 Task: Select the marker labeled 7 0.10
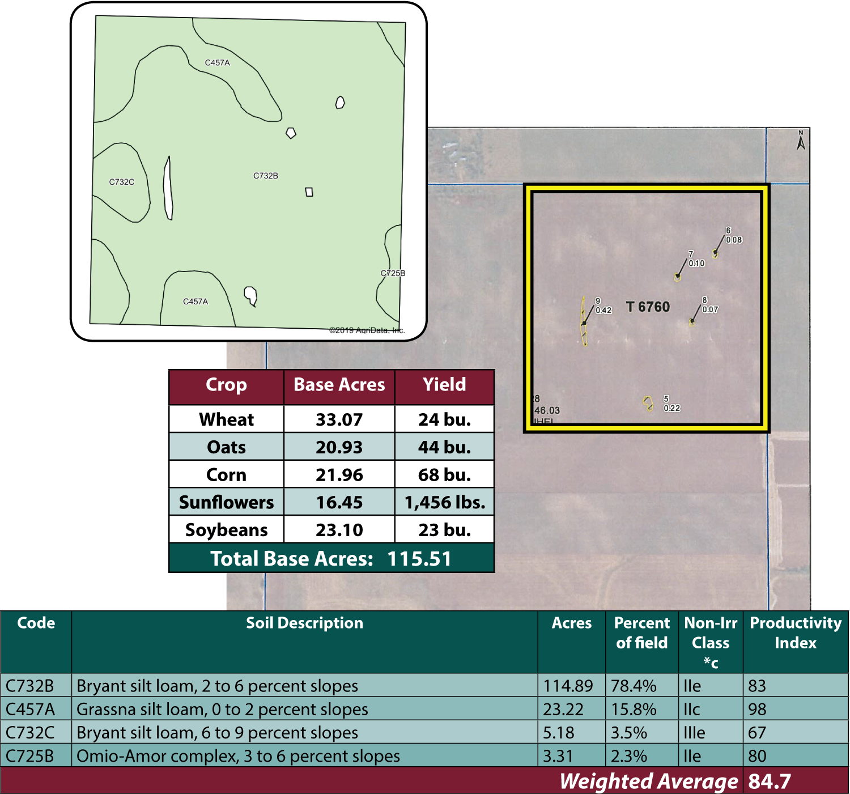678,277
